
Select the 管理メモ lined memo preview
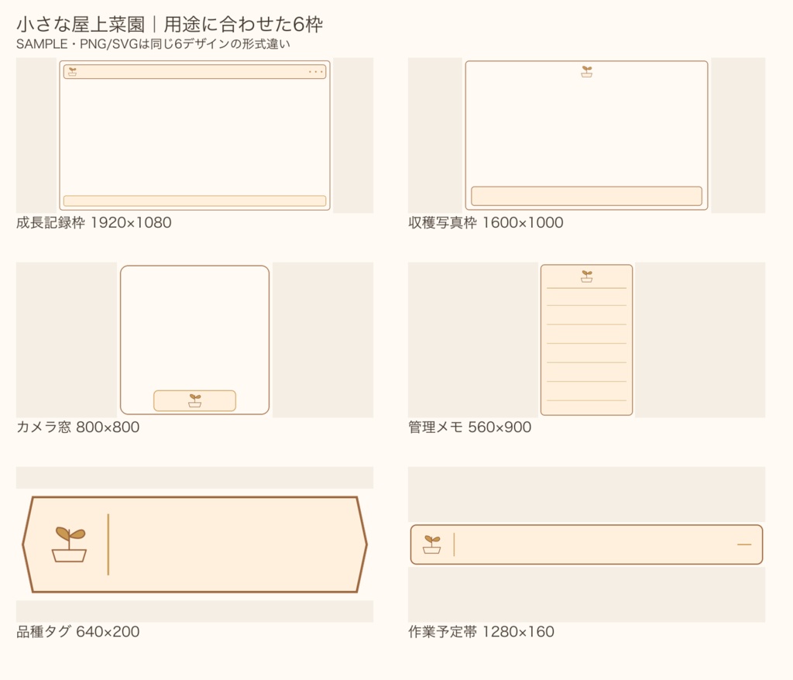(587, 340)
